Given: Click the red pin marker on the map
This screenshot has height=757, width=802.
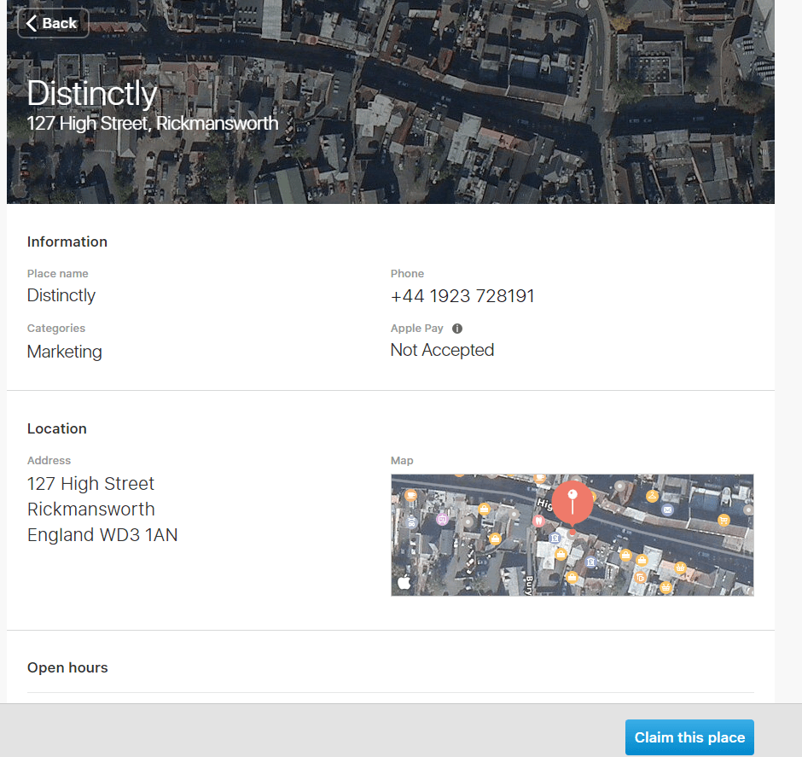Looking at the screenshot, I should pos(572,499).
